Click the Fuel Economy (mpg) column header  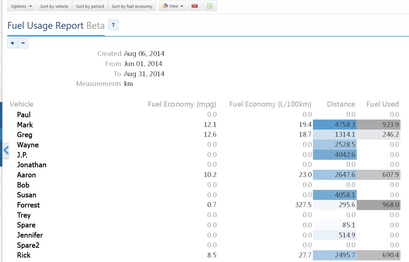[182, 104]
